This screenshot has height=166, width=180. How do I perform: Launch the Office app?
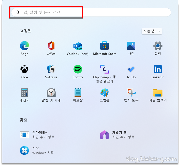coord(51,46)
